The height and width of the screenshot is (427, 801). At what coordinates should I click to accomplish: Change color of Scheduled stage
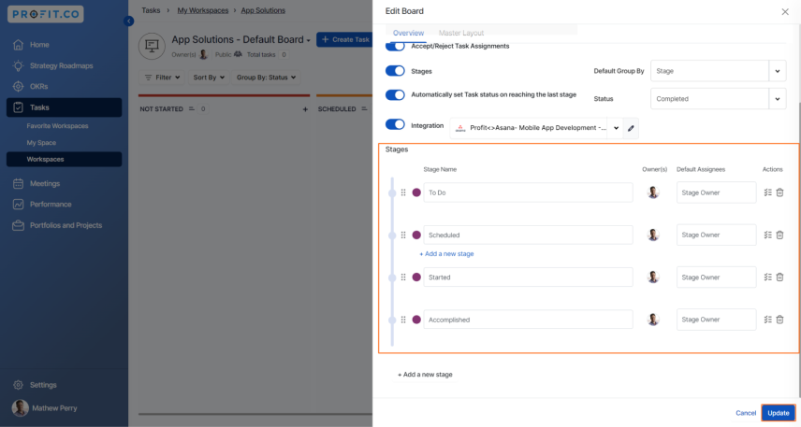pyautogui.click(x=416, y=235)
